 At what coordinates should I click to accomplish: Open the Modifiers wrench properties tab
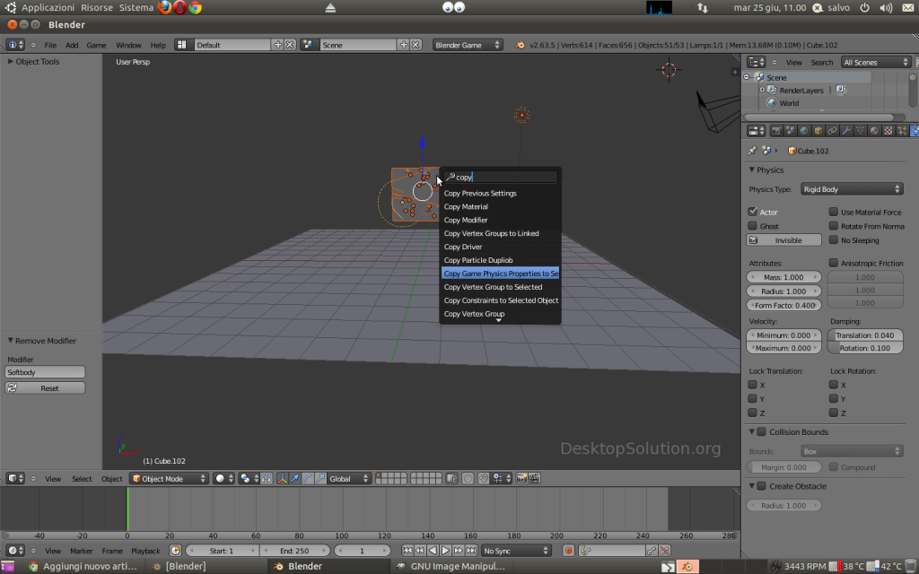pyautogui.click(x=846, y=131)
